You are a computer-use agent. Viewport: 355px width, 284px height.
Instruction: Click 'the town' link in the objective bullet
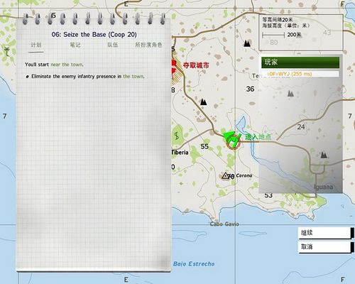click(133, 76)
